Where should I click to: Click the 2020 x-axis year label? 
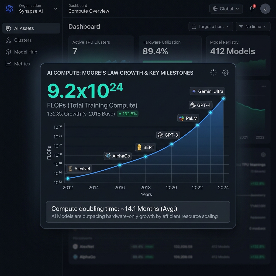pyautogui.click(x=172, y=188)
